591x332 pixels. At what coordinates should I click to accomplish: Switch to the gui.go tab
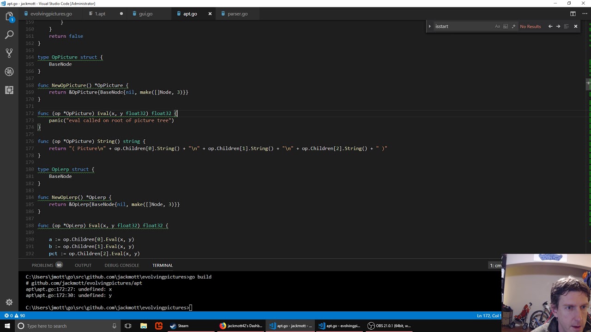(x=145, y=14)
